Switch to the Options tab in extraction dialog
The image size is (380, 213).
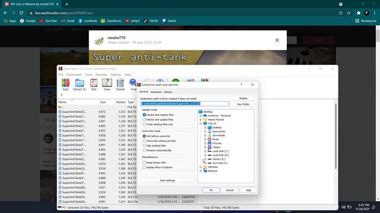[x=167, y=92]
